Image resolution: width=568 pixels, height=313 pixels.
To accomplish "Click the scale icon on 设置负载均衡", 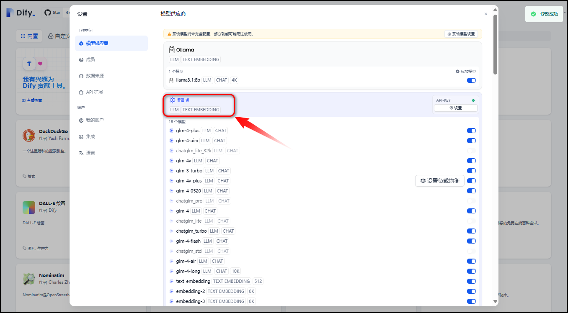I will [x=423, y=181].
